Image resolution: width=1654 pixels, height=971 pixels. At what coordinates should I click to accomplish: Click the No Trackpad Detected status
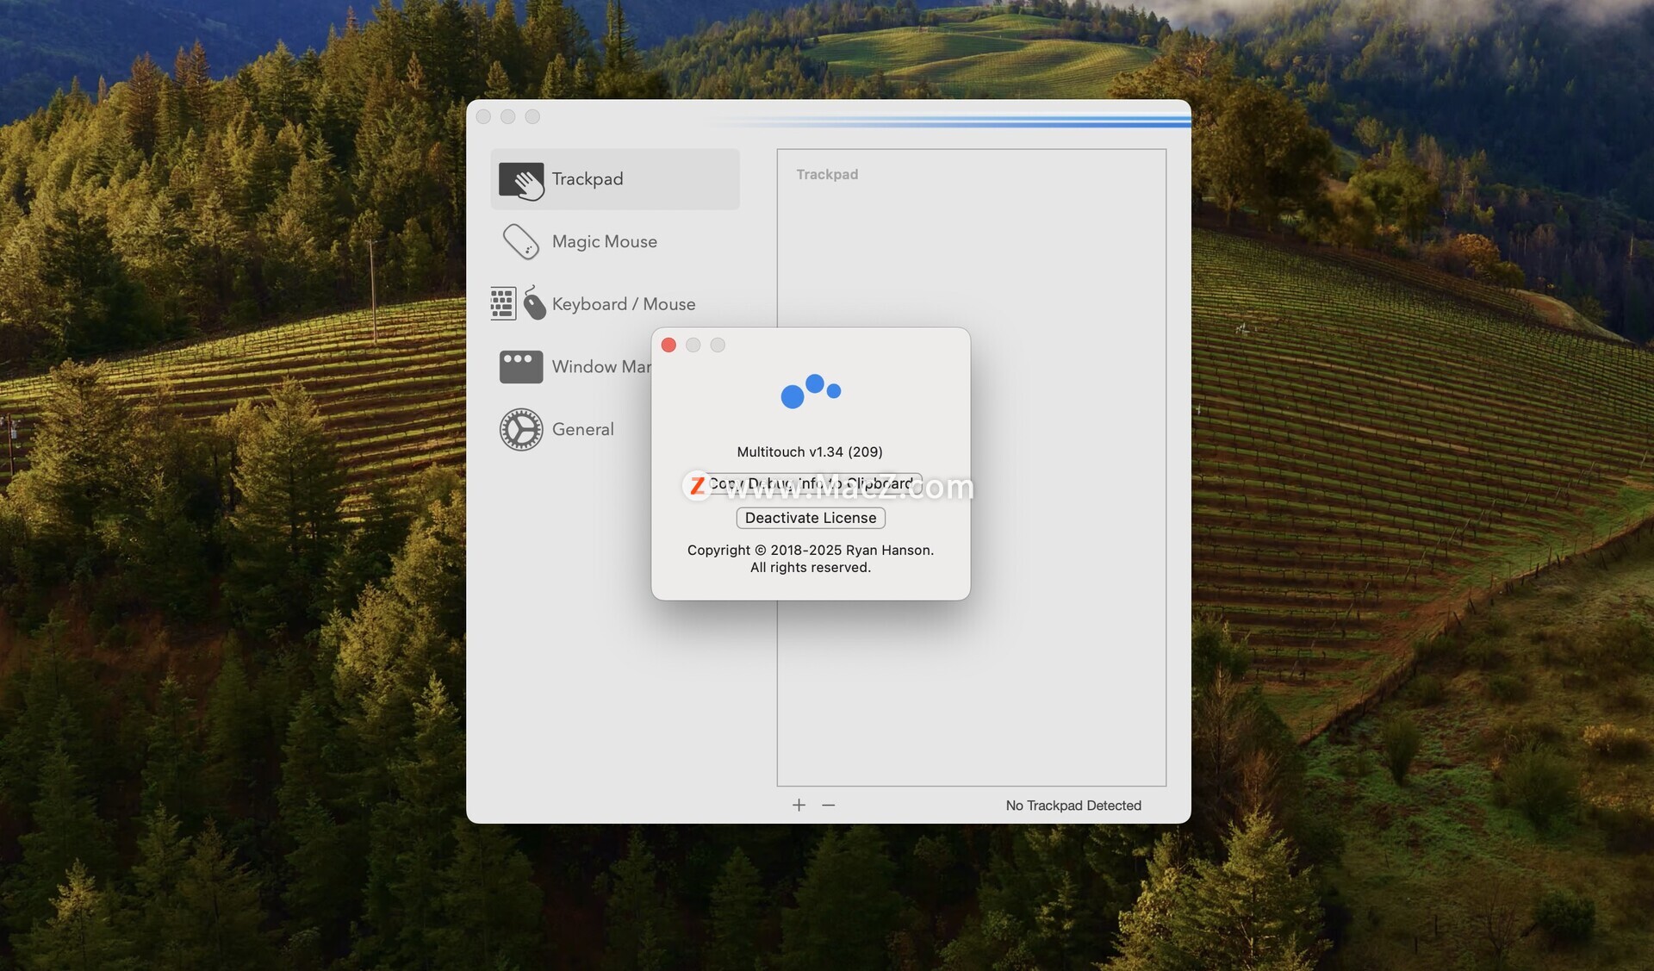pos(1073,806)
